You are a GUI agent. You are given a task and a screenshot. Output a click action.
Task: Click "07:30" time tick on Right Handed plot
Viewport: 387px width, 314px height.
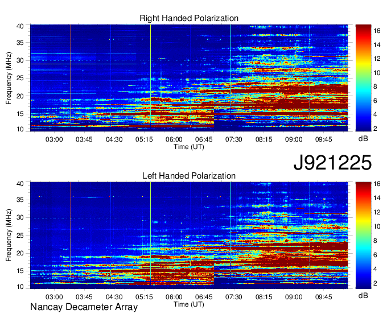click(x=234, y=139)
